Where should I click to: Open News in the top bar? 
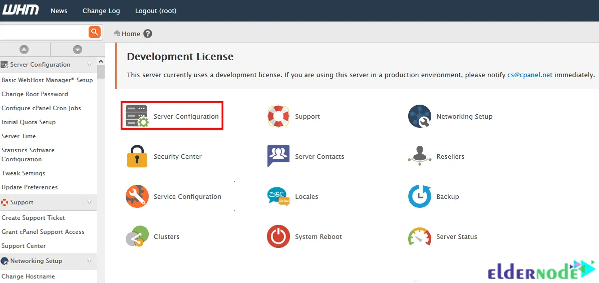[59, 11]
